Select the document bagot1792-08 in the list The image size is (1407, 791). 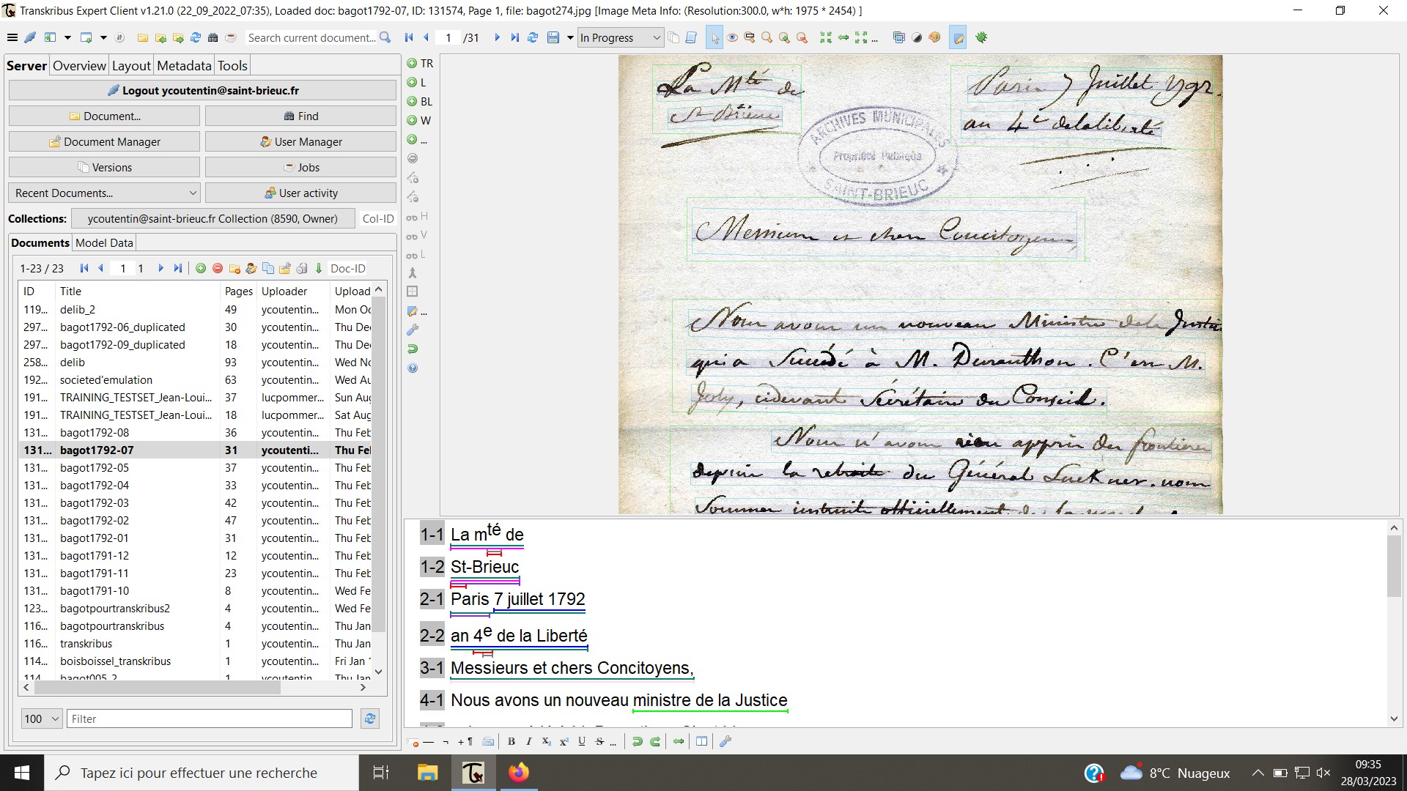(95, 432)
